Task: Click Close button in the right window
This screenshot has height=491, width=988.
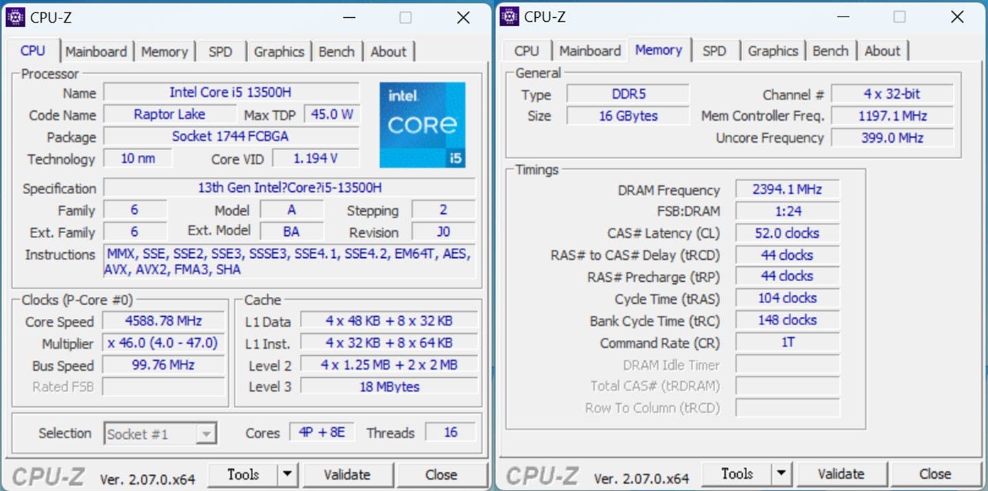Action: pos(935,474)
